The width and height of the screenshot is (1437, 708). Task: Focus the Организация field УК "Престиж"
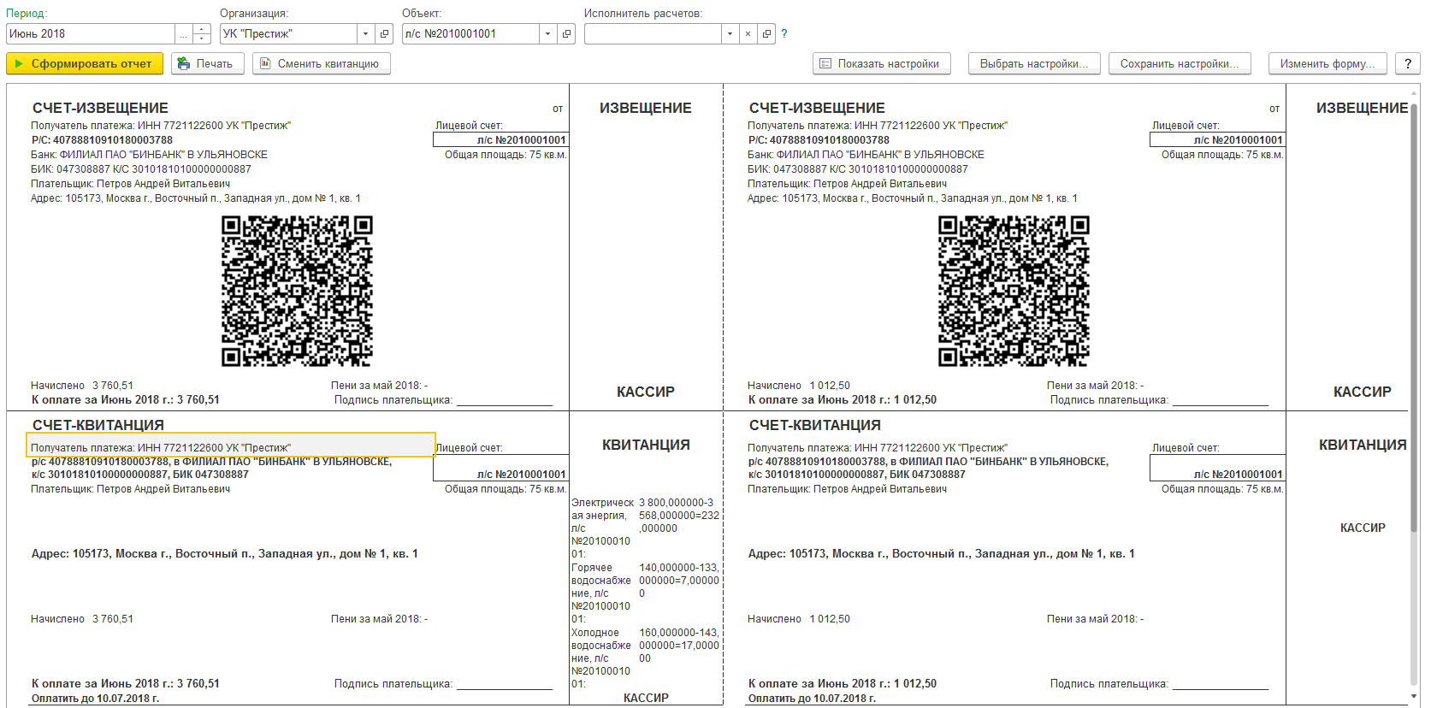pos(288,34)
